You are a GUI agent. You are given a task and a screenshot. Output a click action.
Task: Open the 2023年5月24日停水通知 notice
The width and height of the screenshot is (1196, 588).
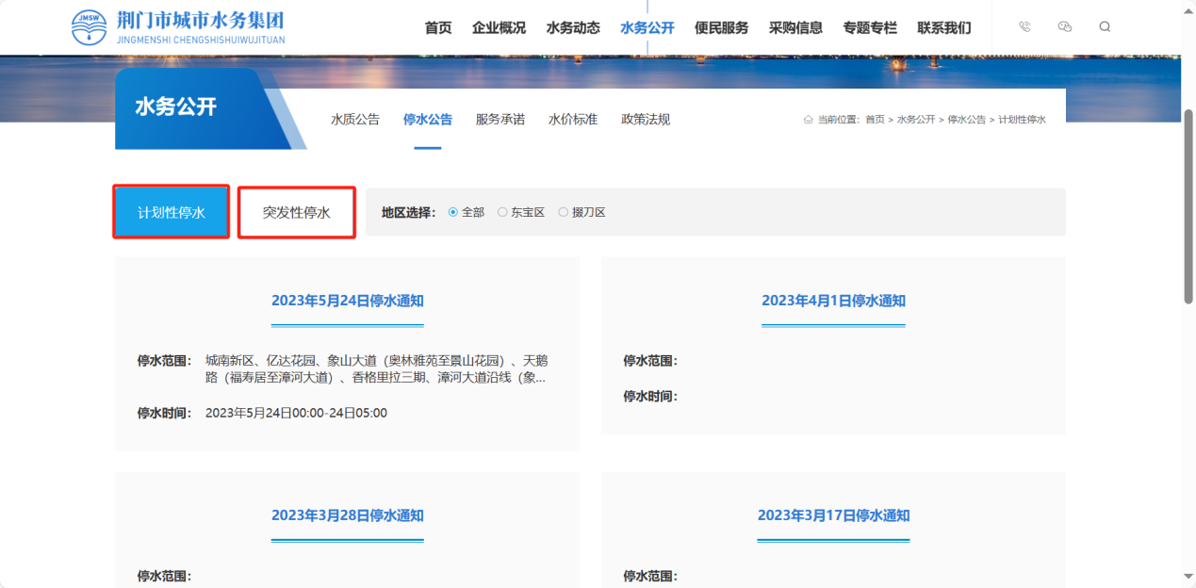[x=347, y=301]
